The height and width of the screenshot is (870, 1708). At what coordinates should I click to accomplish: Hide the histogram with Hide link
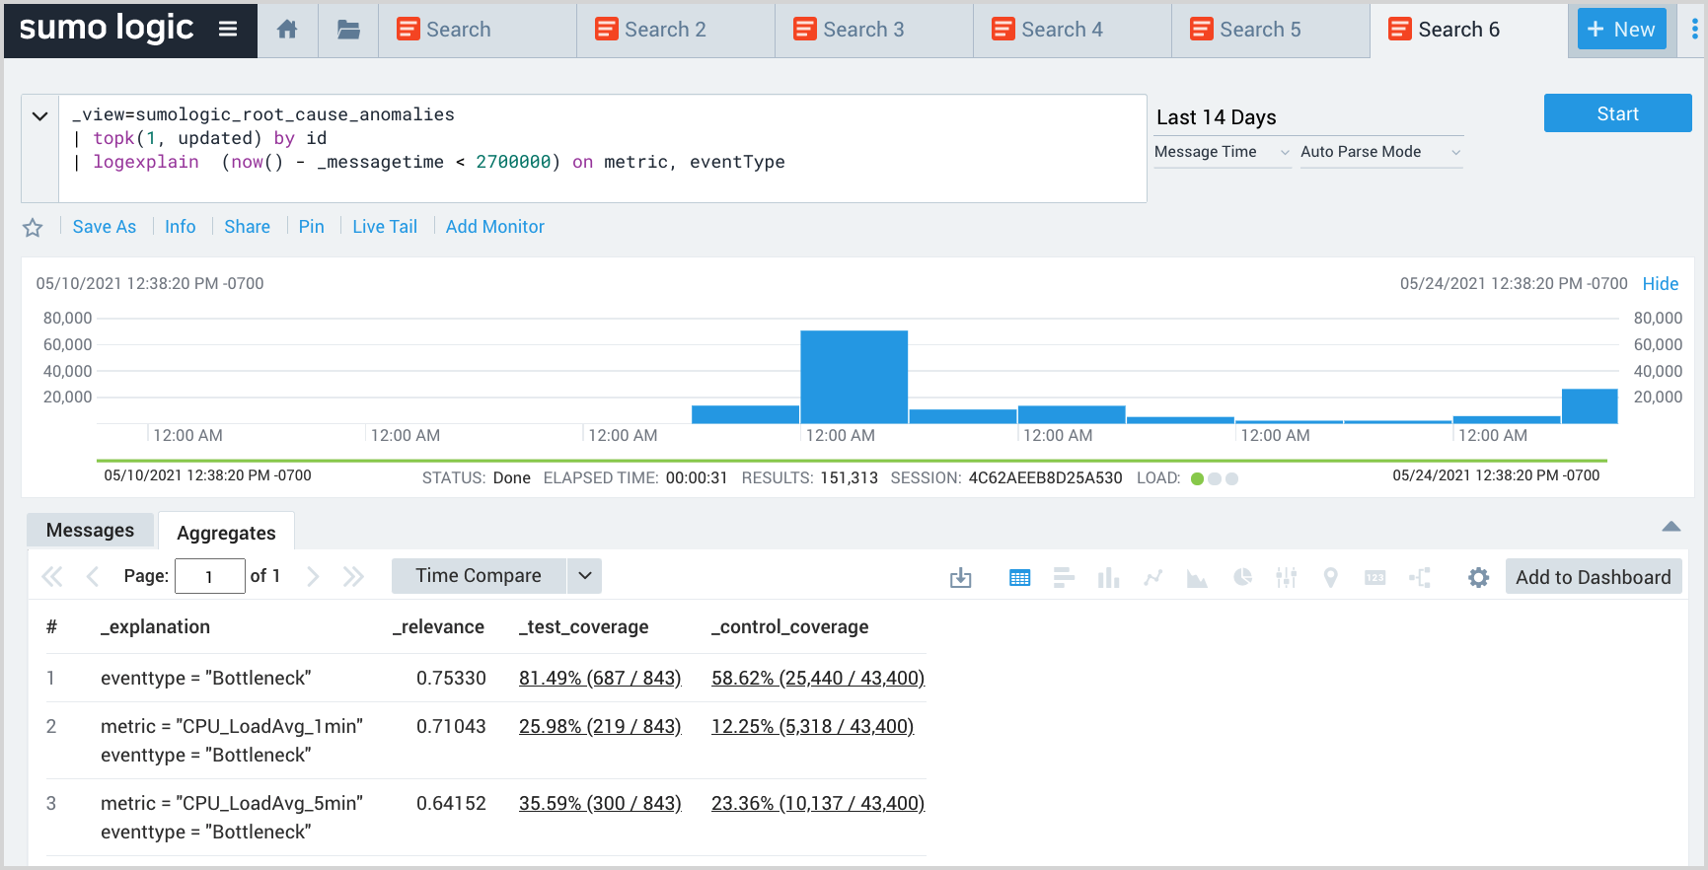[x=1660, y=284]
